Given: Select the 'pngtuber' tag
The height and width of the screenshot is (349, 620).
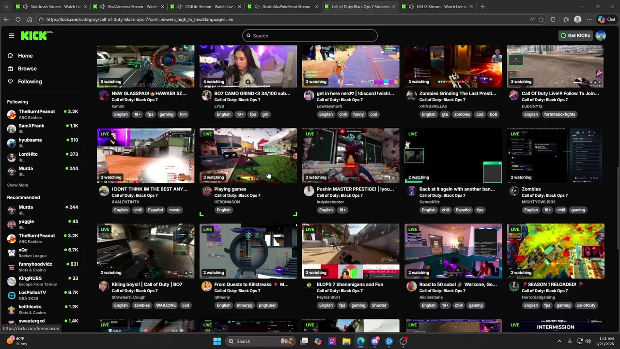Looking at the screenshot, I should tap(267, 305).
